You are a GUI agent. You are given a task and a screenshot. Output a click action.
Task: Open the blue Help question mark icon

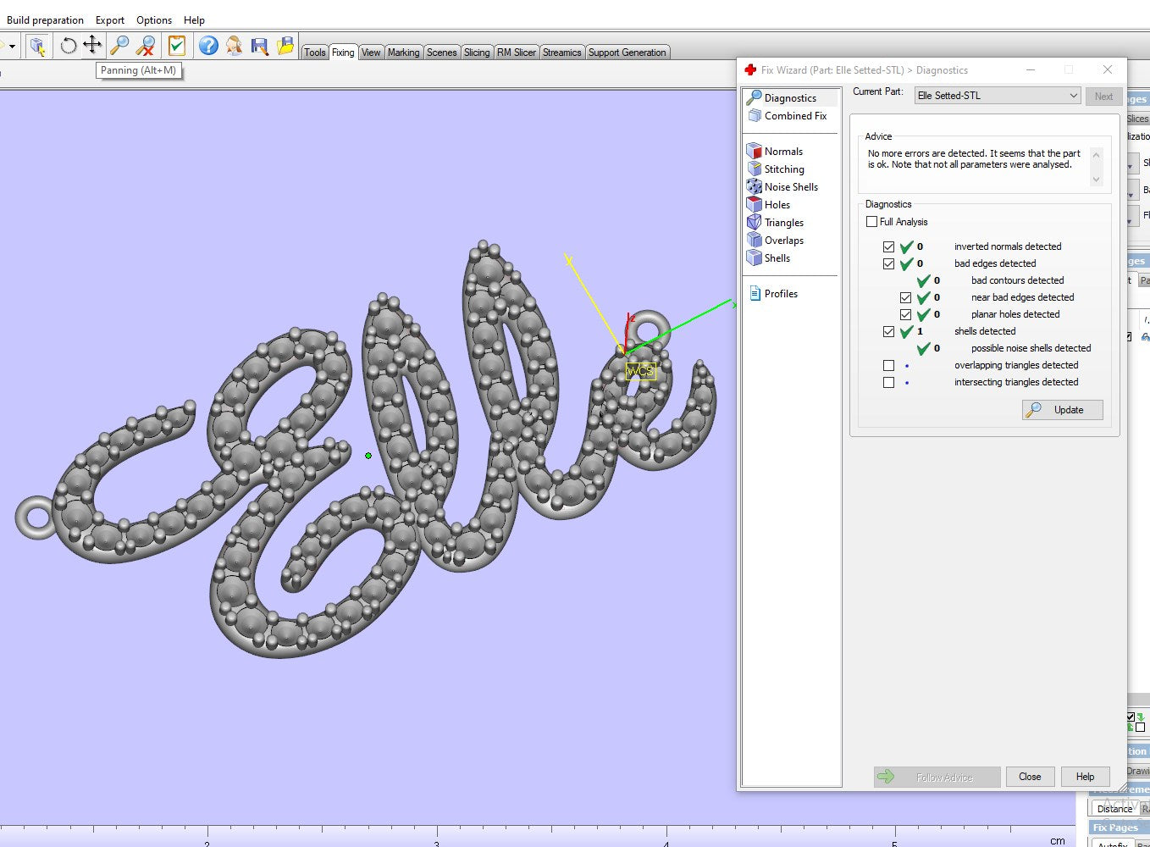[x=208, y=45]
